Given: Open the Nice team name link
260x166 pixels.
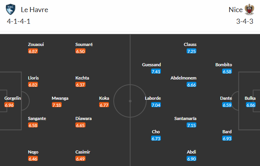Looking at the screenshot, I should point(235,9).
